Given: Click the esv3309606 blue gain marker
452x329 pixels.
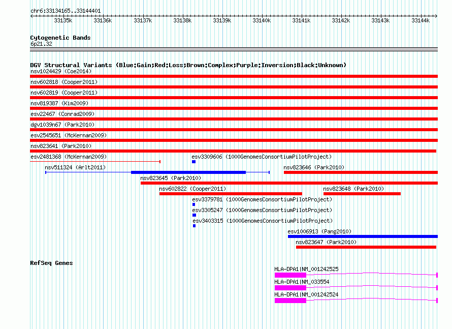Looking at the screenshot, I should point(193,162).
